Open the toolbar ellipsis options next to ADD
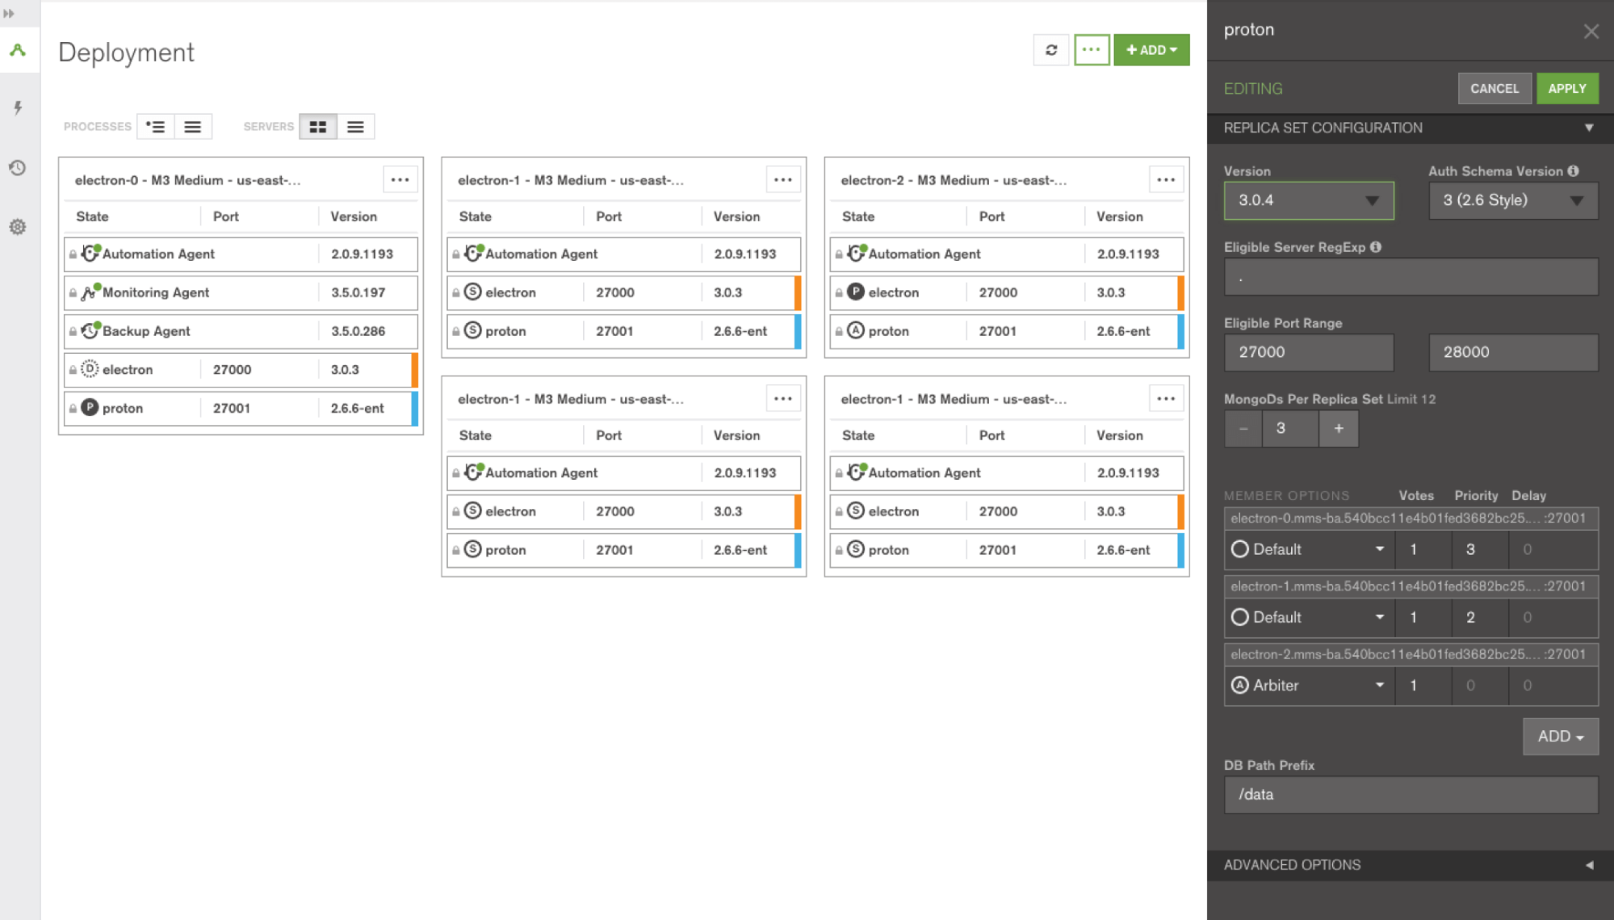1614x920 pixels. click(x=1092, y=49)
